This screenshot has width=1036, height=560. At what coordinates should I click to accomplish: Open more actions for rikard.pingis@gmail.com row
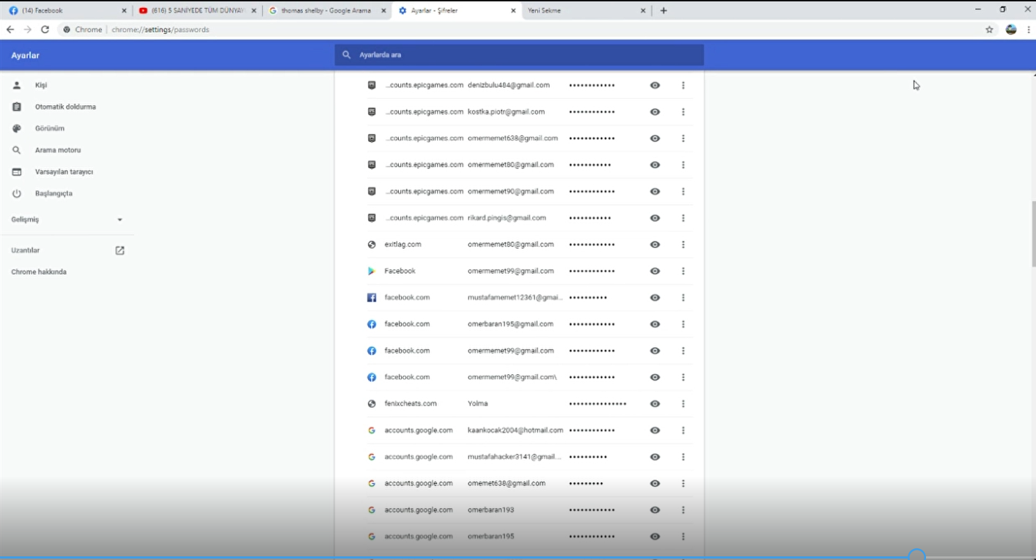tap(683, 218)
